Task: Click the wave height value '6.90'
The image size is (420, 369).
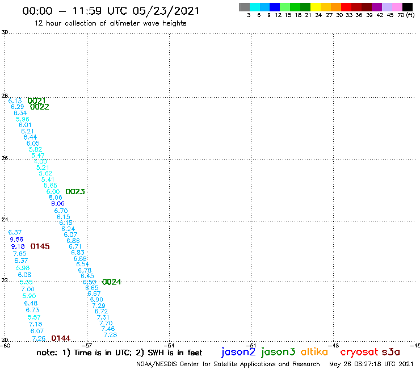Action: [x=96, y=300]
